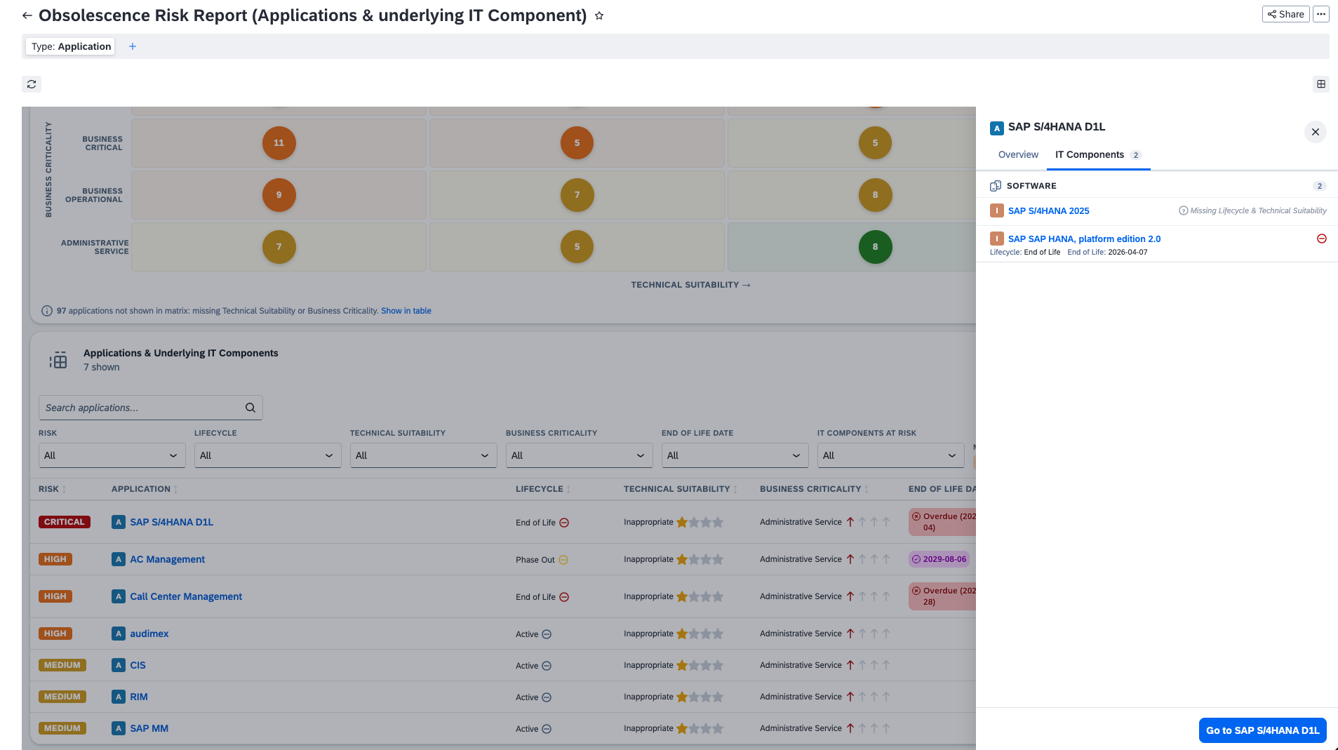Image resolution: width=1338 pixels, height=750 pixels.
Task: Open the Risk filter dropdown
Action: 112,455
